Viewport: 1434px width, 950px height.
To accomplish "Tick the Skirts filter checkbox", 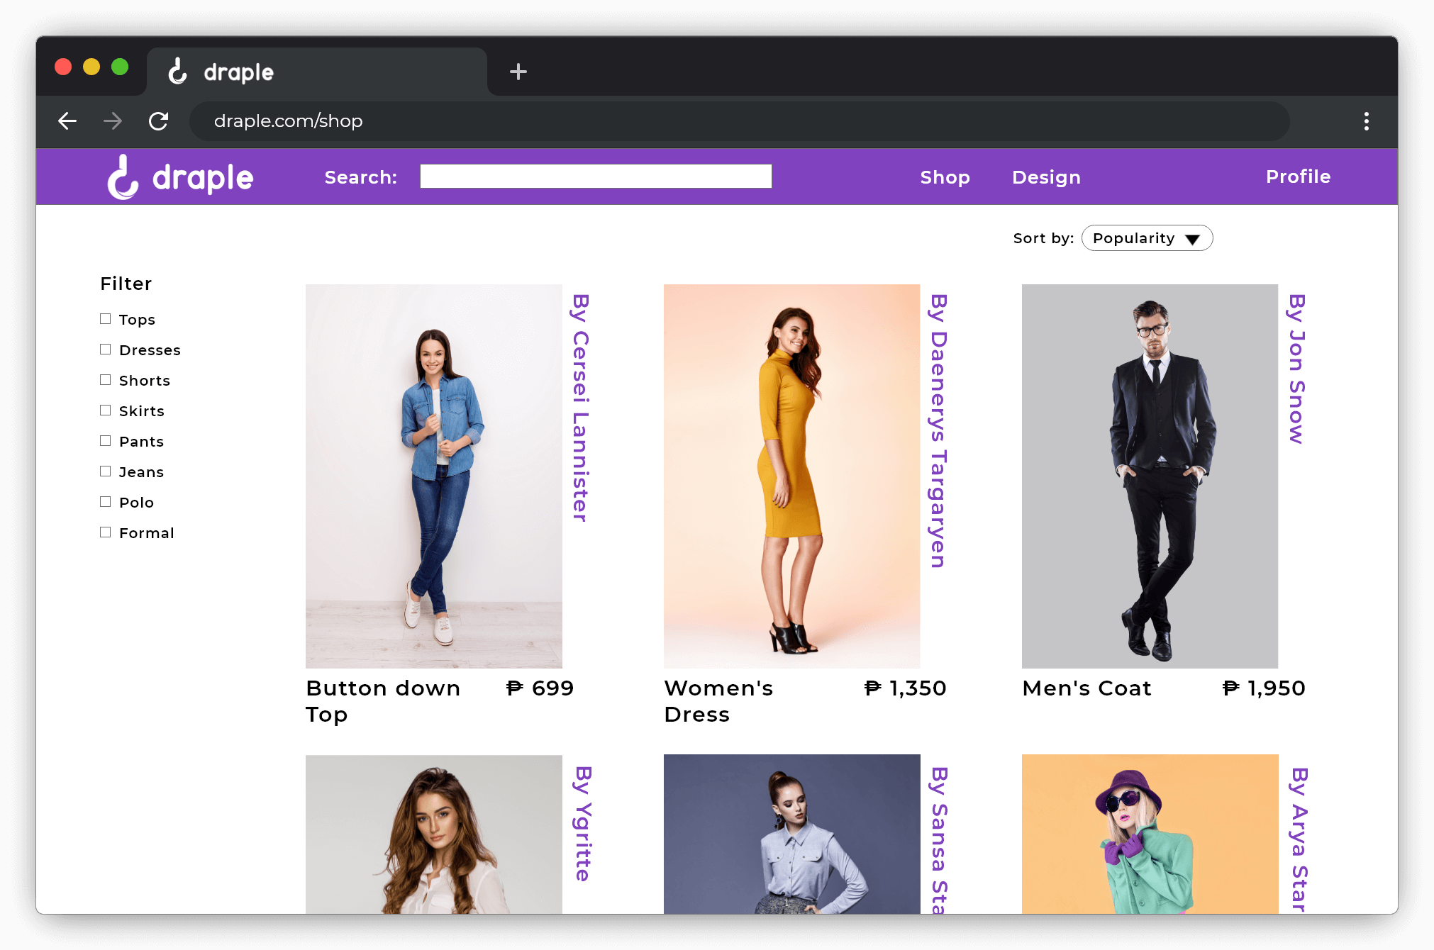I will click(106, 410).
